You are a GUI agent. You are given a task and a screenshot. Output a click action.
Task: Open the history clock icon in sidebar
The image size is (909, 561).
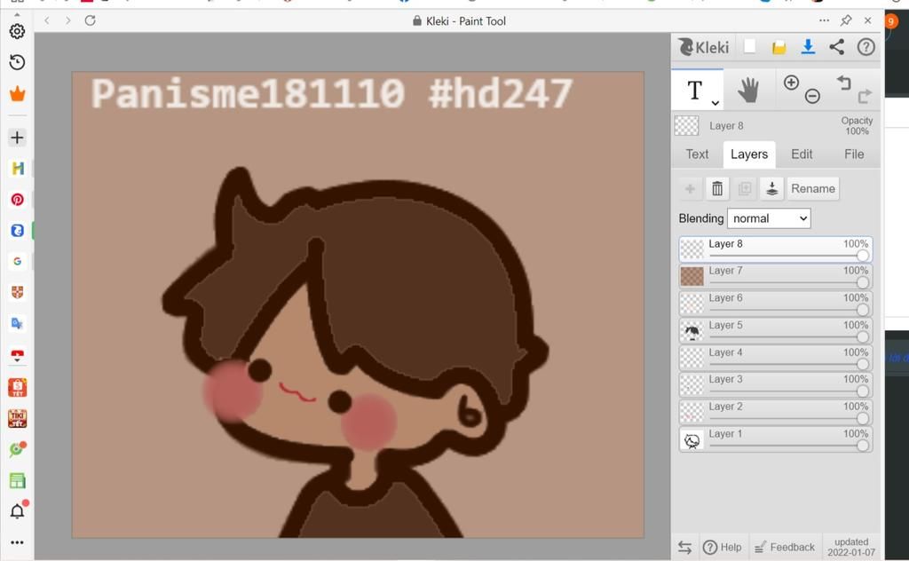click(x=18, y=62)
